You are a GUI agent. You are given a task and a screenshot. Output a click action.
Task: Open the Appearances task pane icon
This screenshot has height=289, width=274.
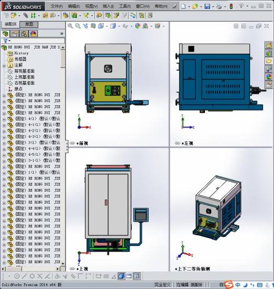tap(269, 77)
